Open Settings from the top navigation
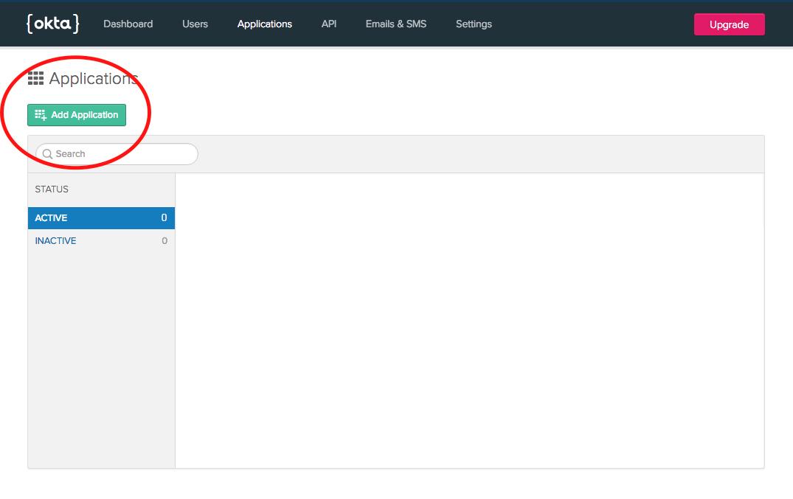 point(474,24)
